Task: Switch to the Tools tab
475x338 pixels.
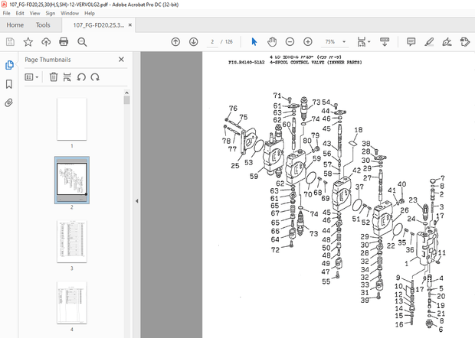Action: [43, 25]
